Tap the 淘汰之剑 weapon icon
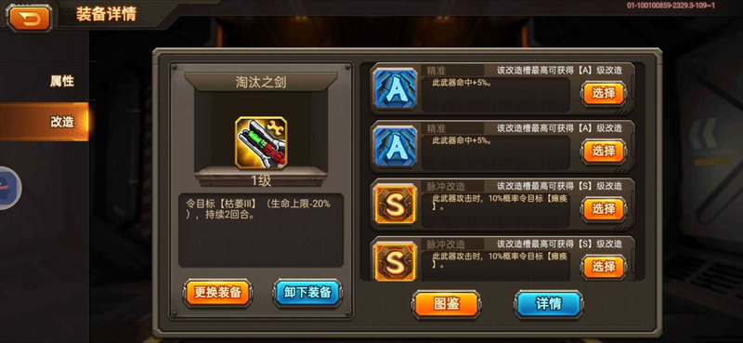This screenshot has width=743, height=343. point(261,143)
